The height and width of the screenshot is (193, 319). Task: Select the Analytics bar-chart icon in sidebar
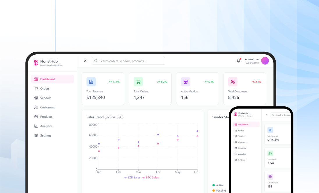(x=36, y=126)
